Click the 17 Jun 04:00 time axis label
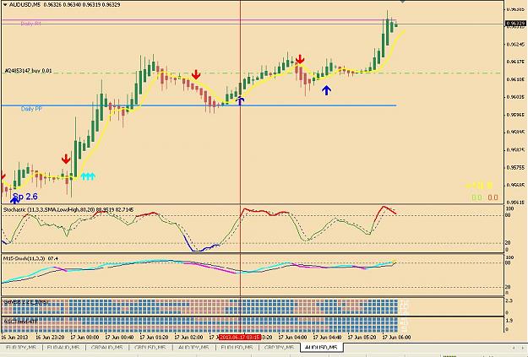528x357 pixels. tap(292, 337)
